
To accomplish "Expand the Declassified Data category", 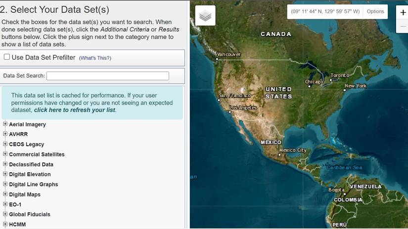I will coord(5,164).
